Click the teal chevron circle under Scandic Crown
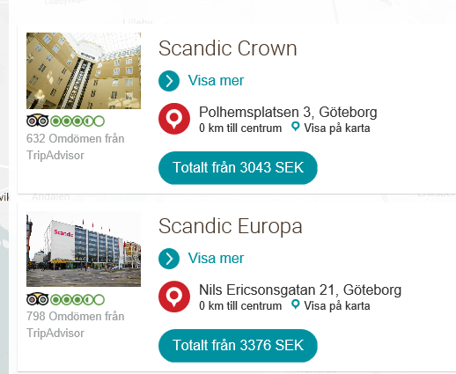The image size is (456, 374). [x=169, y=81]
